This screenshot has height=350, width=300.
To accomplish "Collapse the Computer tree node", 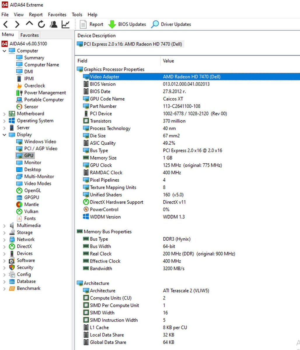I will [4, 51].
